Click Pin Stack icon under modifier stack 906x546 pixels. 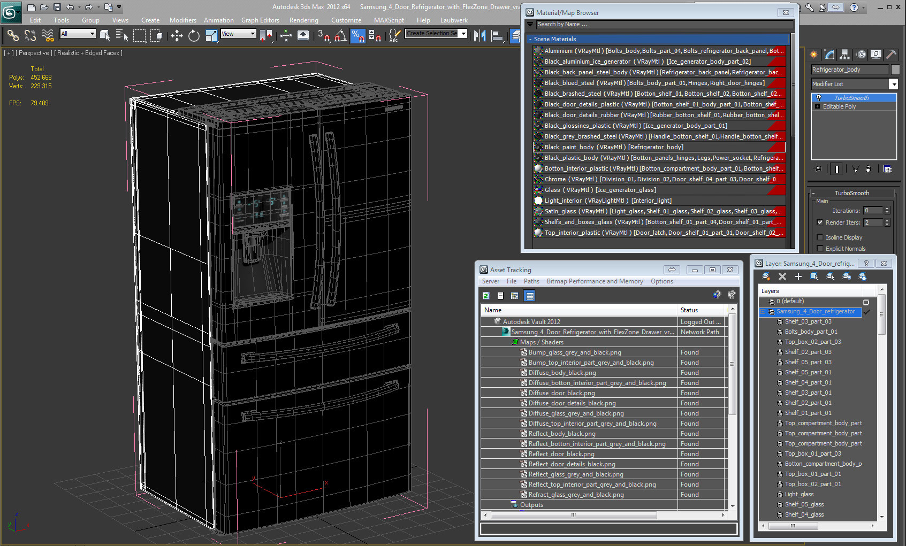(x=818, y=169)
